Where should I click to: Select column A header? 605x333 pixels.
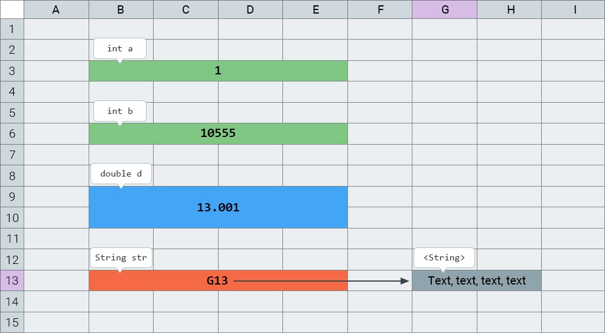[56, 9]
